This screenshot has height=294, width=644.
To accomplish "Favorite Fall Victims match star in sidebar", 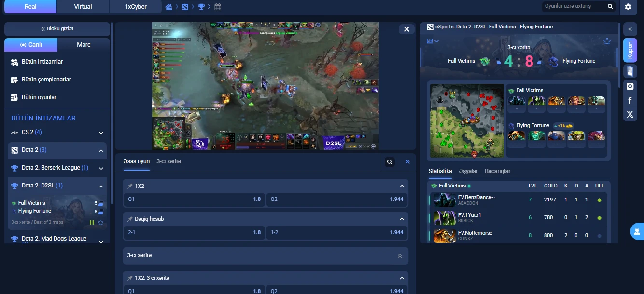I will 100,222.
